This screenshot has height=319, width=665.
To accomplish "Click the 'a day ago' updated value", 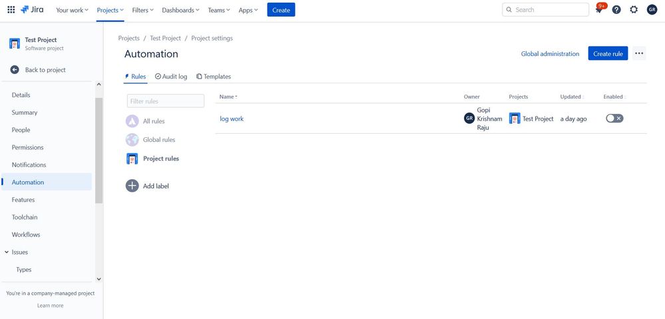I will tap(573, 119).
